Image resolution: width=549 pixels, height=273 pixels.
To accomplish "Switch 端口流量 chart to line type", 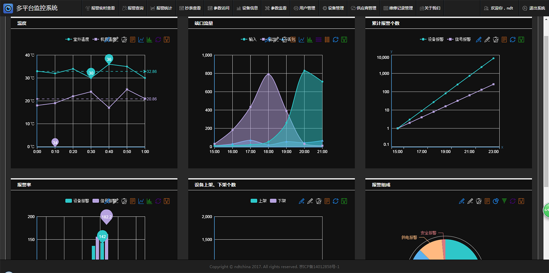I will (302, 39).
